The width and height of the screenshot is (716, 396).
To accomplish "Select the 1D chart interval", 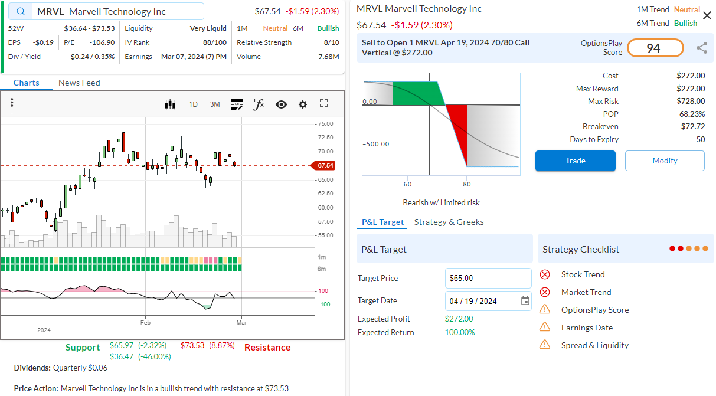I will pos(193,104).
